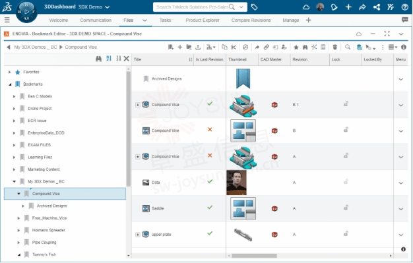This screenshot has height=263, width=413.
Task: Open the Tasks tab
Action: coord(165,20)
